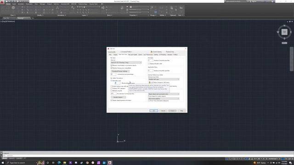Click the Match Properties icon

click(x=122, y=8)
